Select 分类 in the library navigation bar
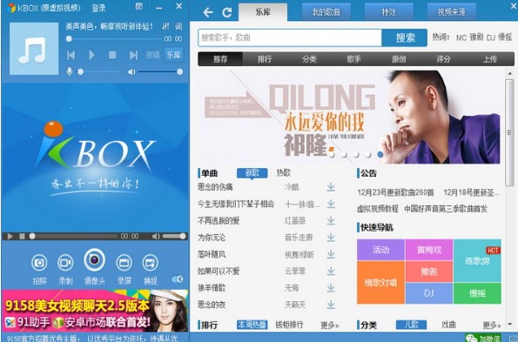 pyautogui.click(x=309, y=59)
